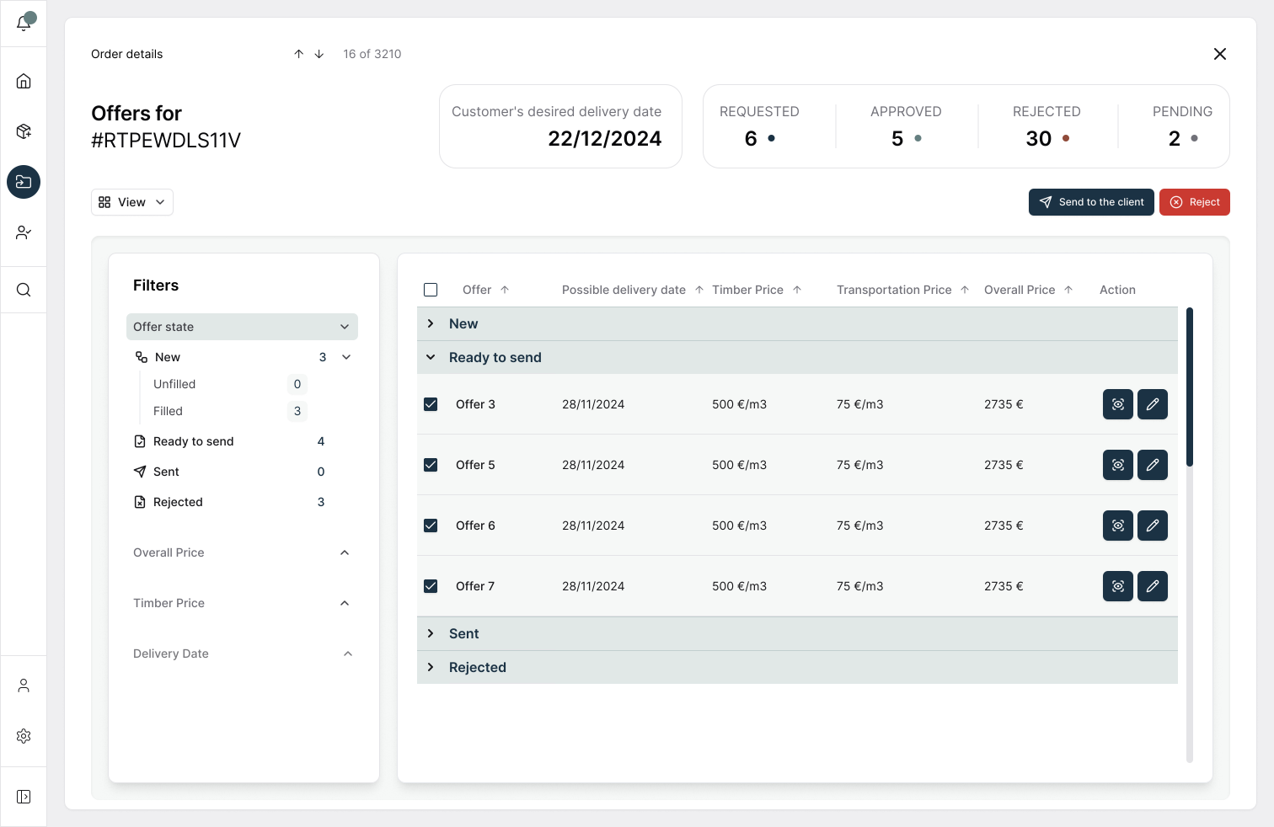
Task: Sort by Transportation Price arrow
Action: (965, 290)
